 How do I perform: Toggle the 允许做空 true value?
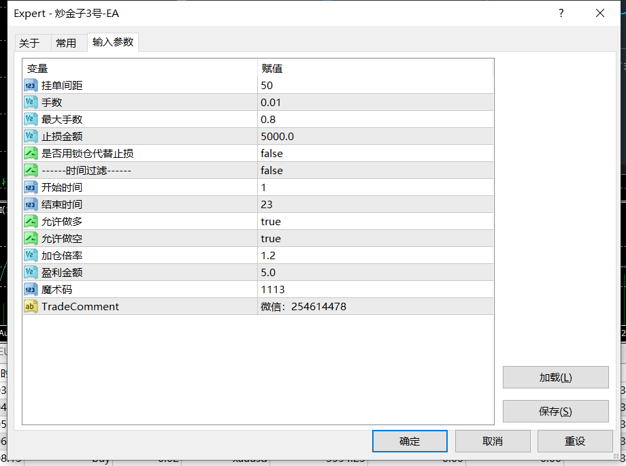[x=376, y=238]
